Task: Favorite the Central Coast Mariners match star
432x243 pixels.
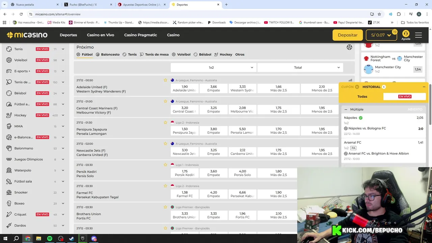Action: click(165, 101)
